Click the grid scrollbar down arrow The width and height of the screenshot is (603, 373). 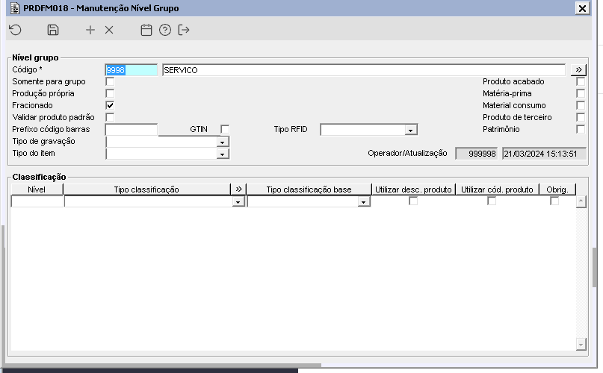coord(581,344)
